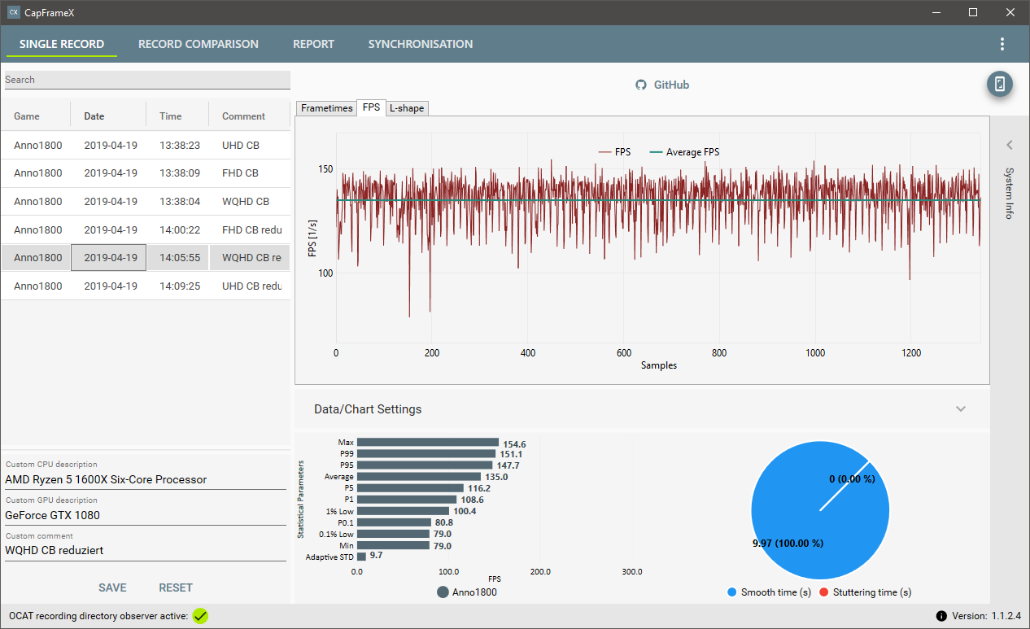This screenshot has width=1030, height=629.
Task: Click the Adaptive STD bar showing 9.7
Action: pos(361,557)
